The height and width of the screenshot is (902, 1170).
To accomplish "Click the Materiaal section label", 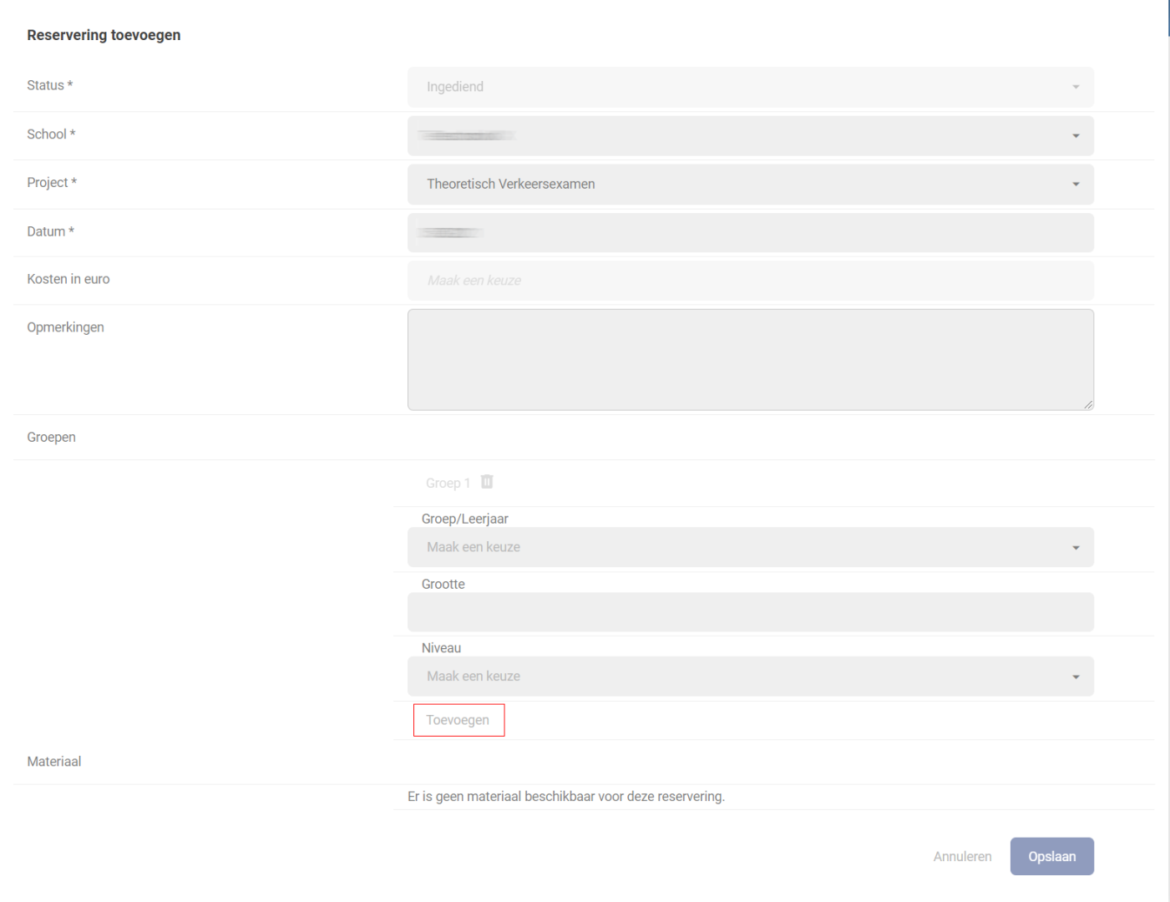I will click(54, 762).
